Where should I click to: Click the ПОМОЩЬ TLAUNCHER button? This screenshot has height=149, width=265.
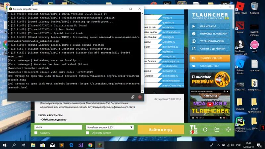[210, 34]
